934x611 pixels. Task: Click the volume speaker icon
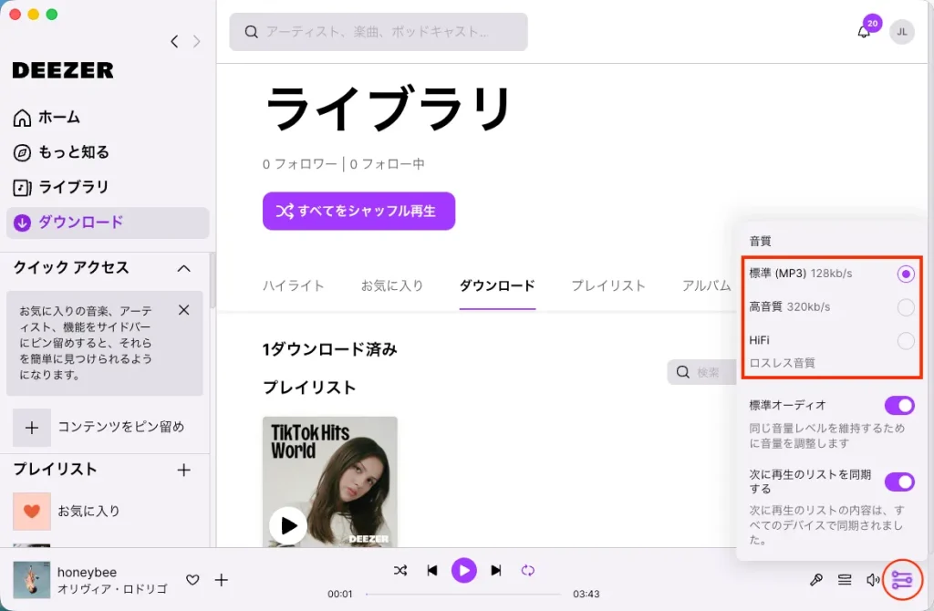(873, 579)
